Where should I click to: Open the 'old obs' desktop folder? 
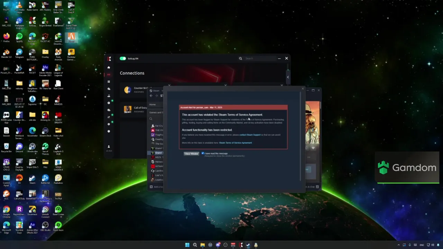point(32,116)
